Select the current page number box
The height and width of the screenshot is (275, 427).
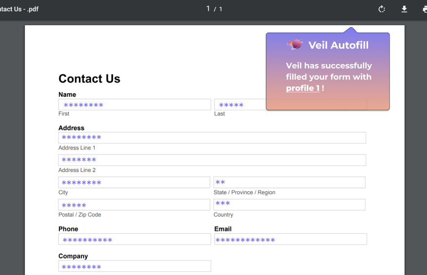pos(208,9)
